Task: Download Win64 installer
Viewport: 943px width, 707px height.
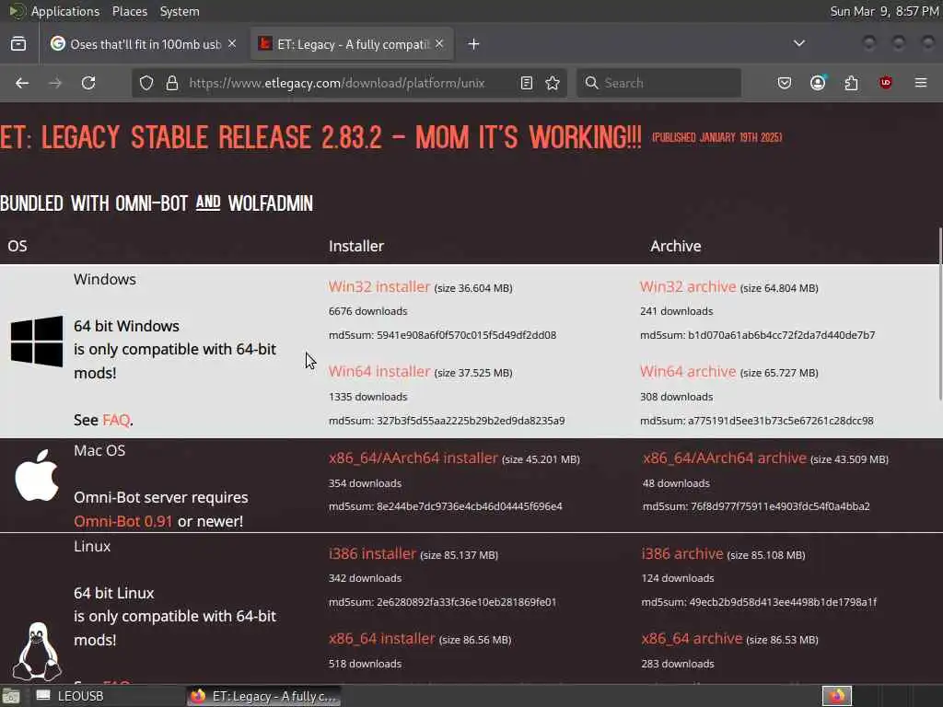Action: (x=378, y=372)
